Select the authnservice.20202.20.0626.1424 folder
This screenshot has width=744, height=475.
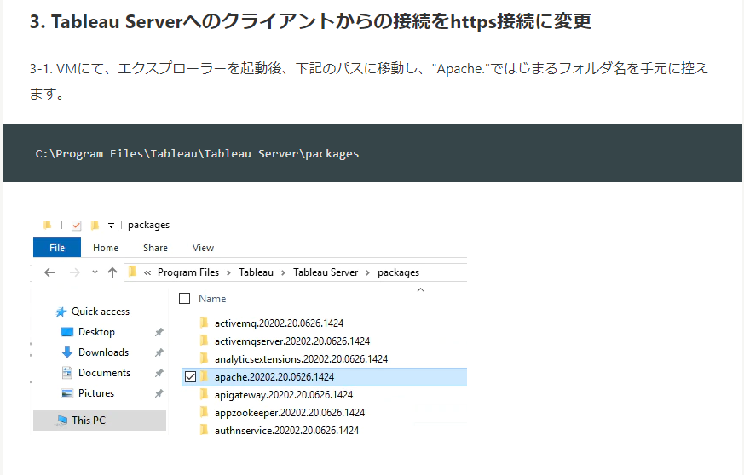tap(286, 431)
